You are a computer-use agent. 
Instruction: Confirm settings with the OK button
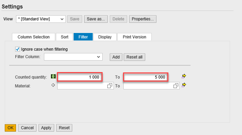10,128
